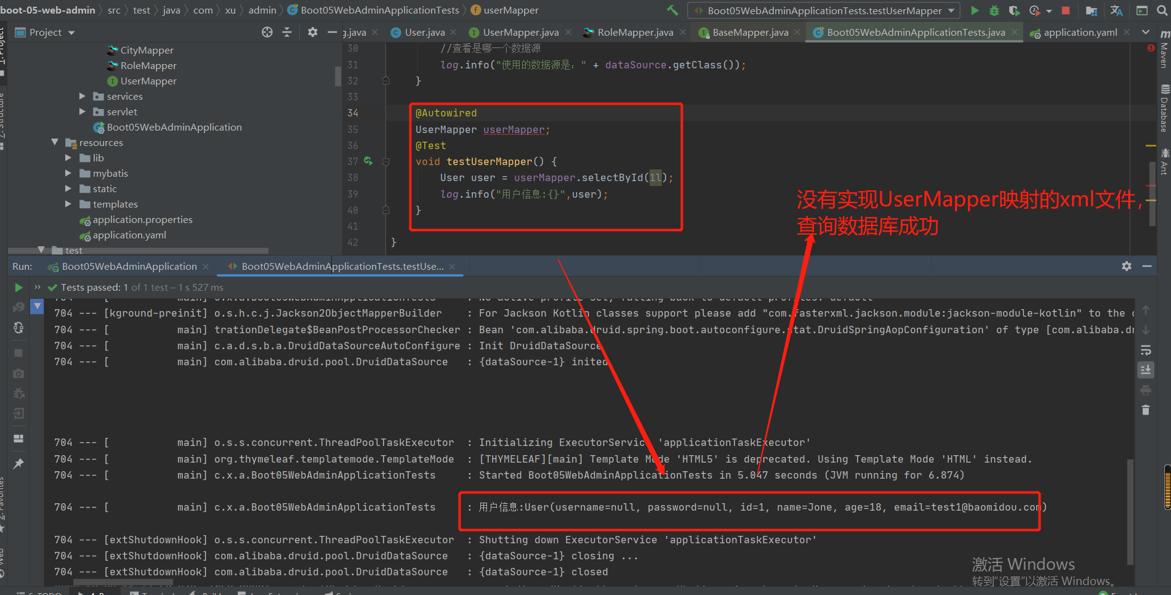Open the Maven side tool window
The height and width of the screenshot is (595, 1171).
click(1164, 49)
